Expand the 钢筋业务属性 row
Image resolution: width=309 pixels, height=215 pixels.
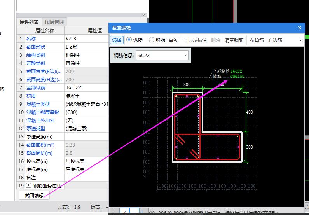coord(29,185)
